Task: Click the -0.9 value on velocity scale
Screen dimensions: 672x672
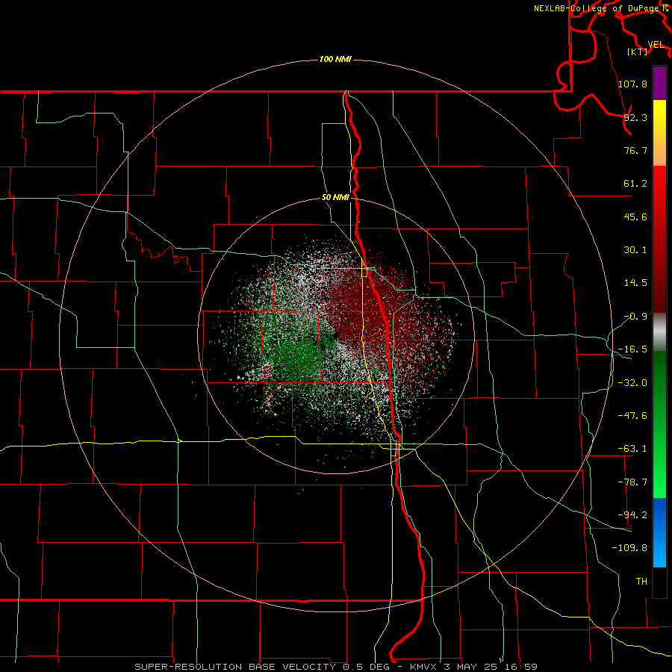Action: pyautogui.click(x=635, y=317)
